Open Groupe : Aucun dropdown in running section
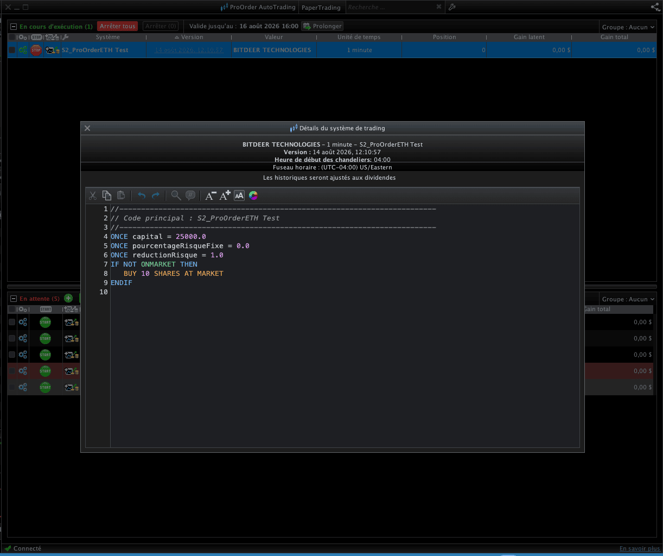Screen dimensions: 663x556 tap(628, 27)
